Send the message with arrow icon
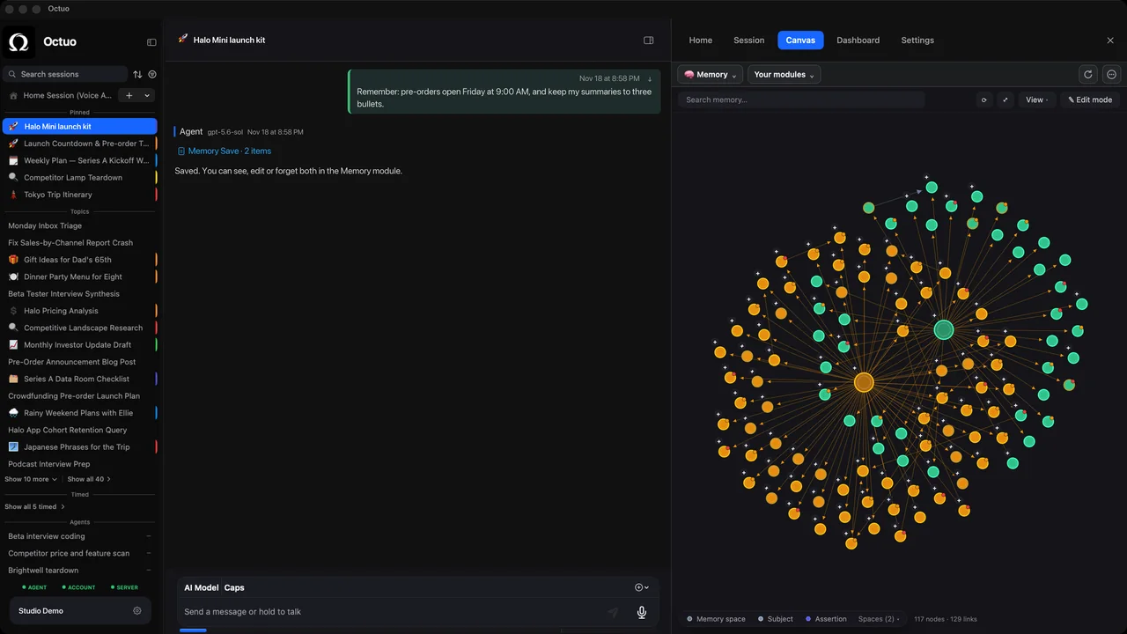1127x634 pixels. (x=613, y=612)
